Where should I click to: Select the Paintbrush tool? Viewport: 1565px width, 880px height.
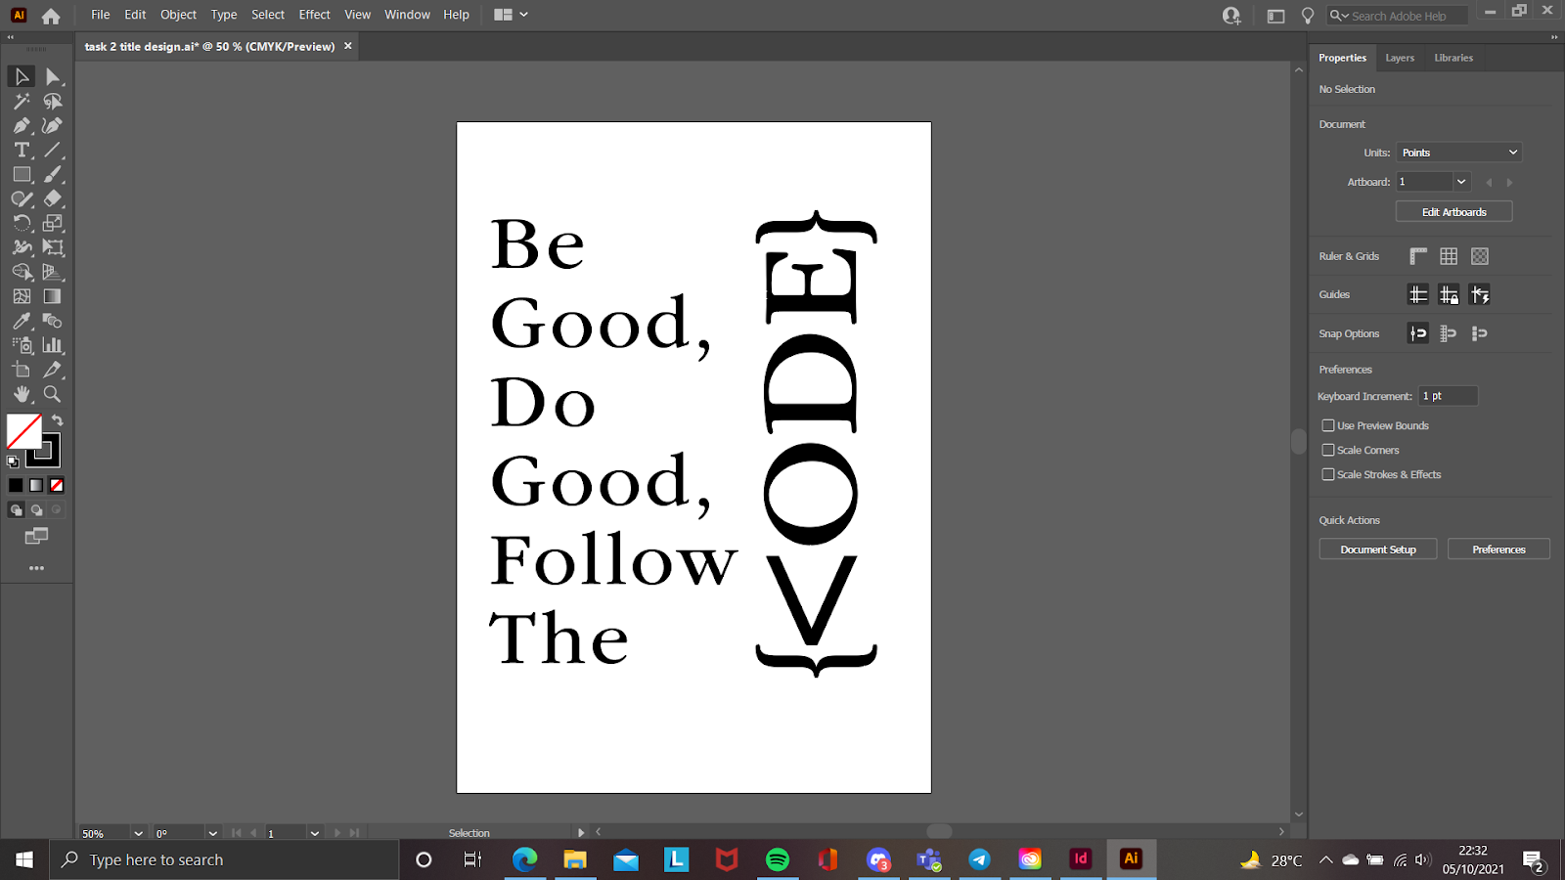[x=53, y=174]
